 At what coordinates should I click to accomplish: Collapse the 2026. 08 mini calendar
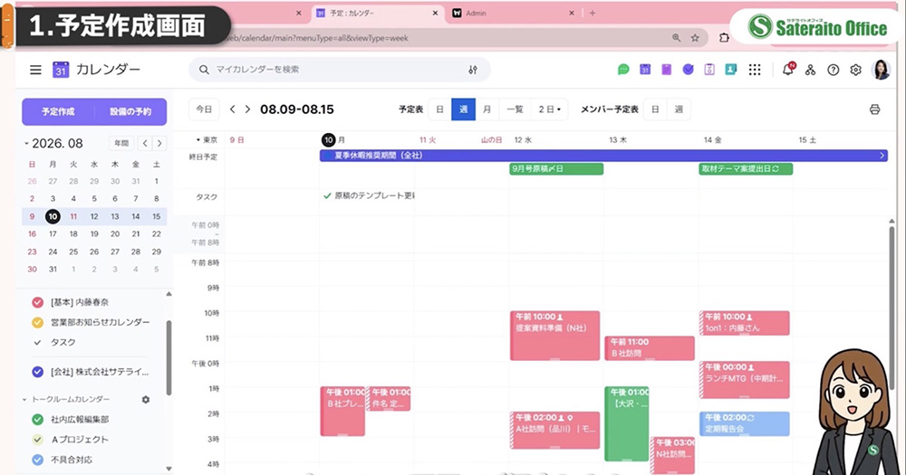(x=26, y=143)
